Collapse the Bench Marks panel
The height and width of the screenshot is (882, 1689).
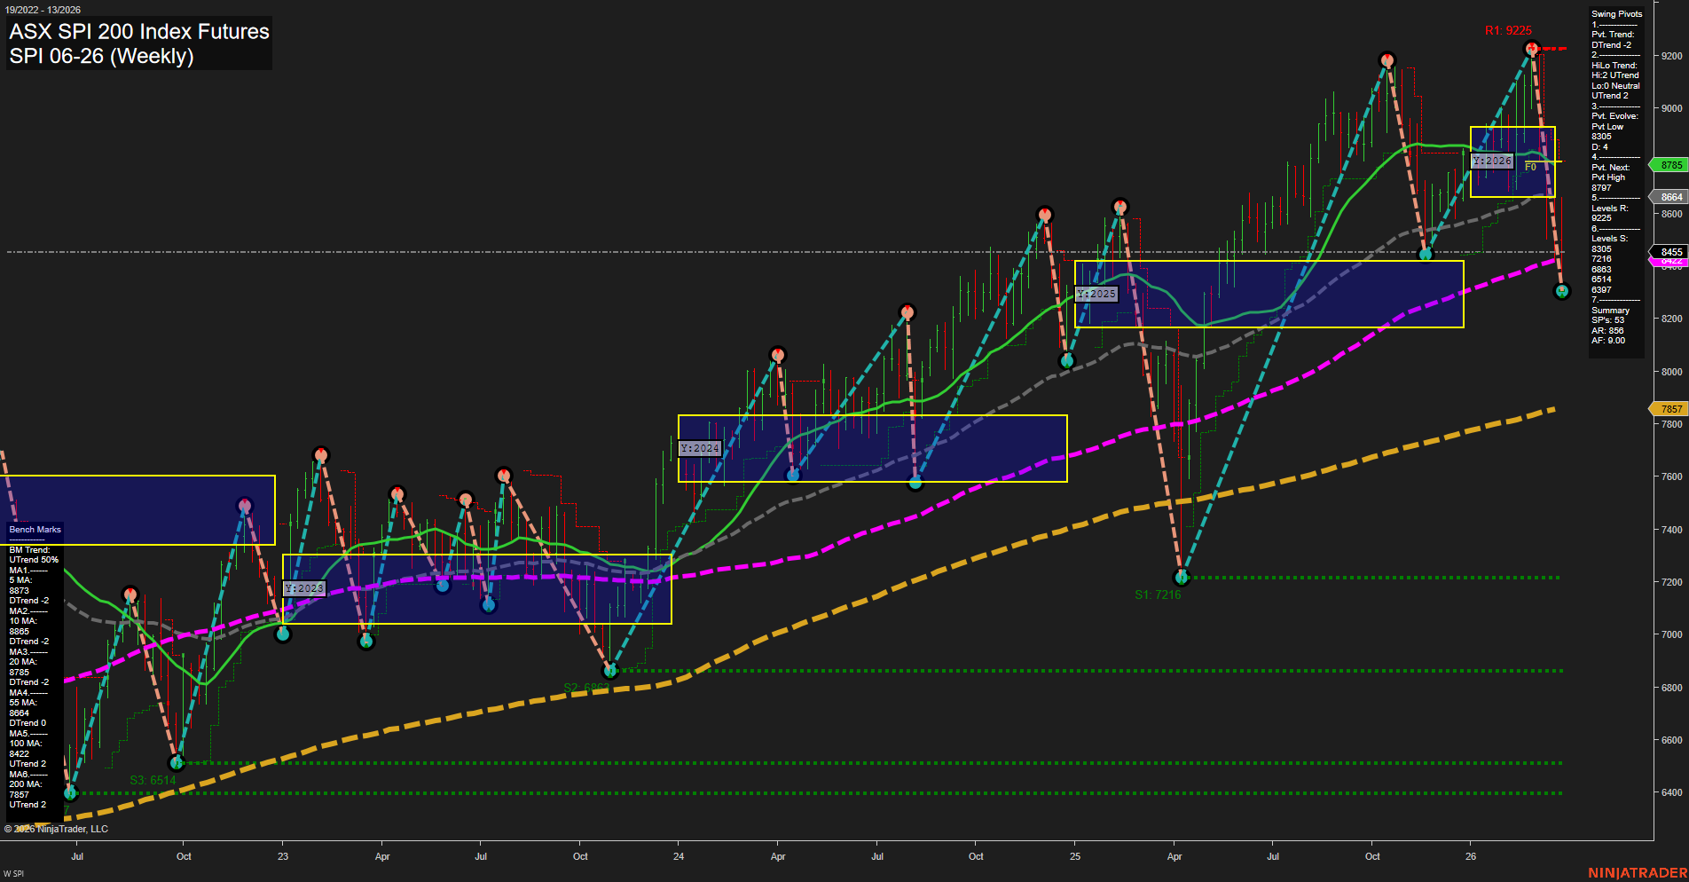(34, 529)
